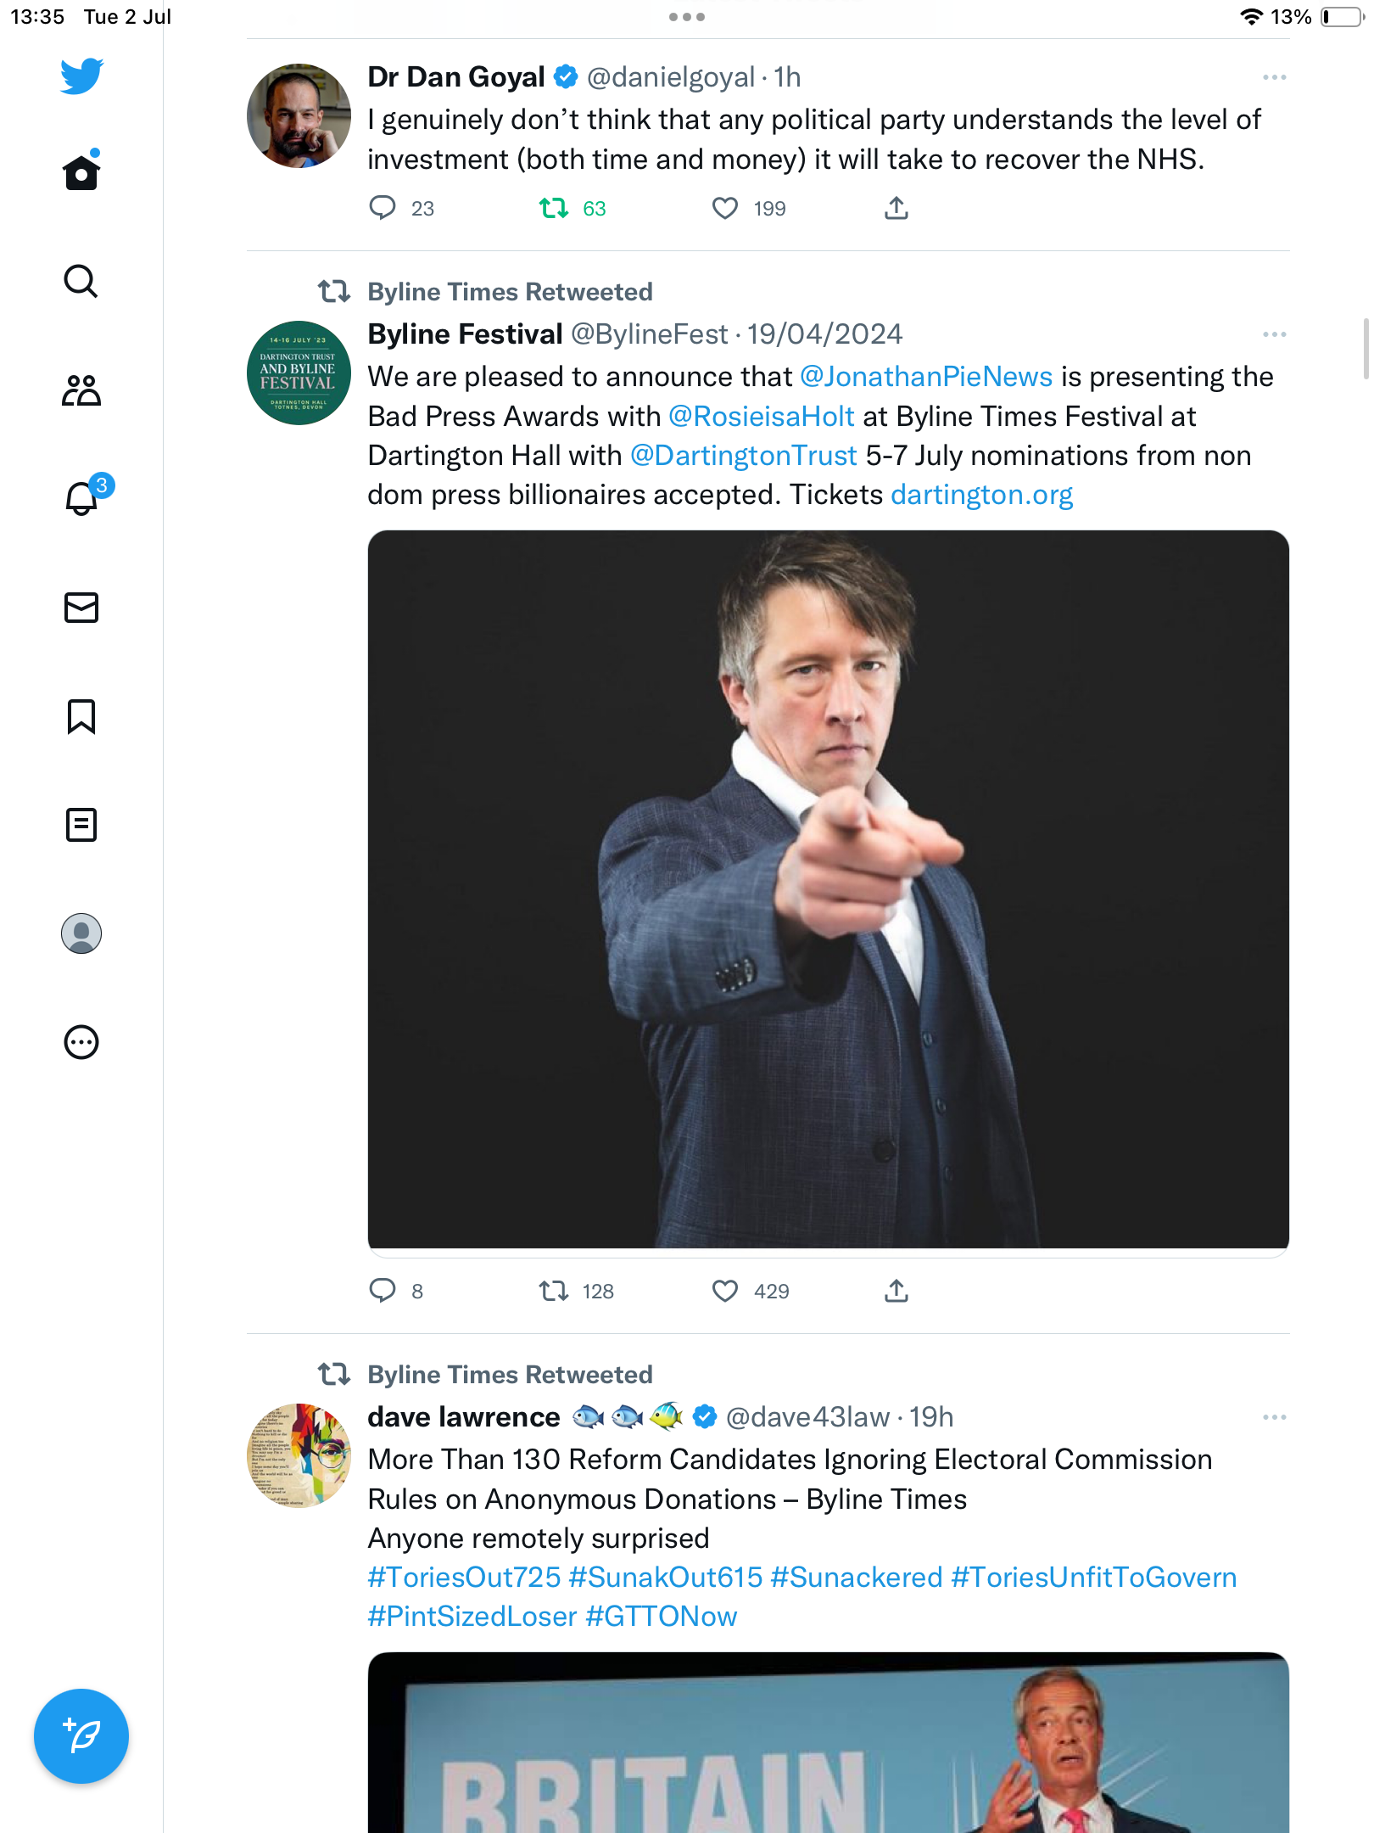The height and width of the screenshot is (1833, 1374).
Task: Open the Search magnifier in sidebar
Action: (81, 282)
